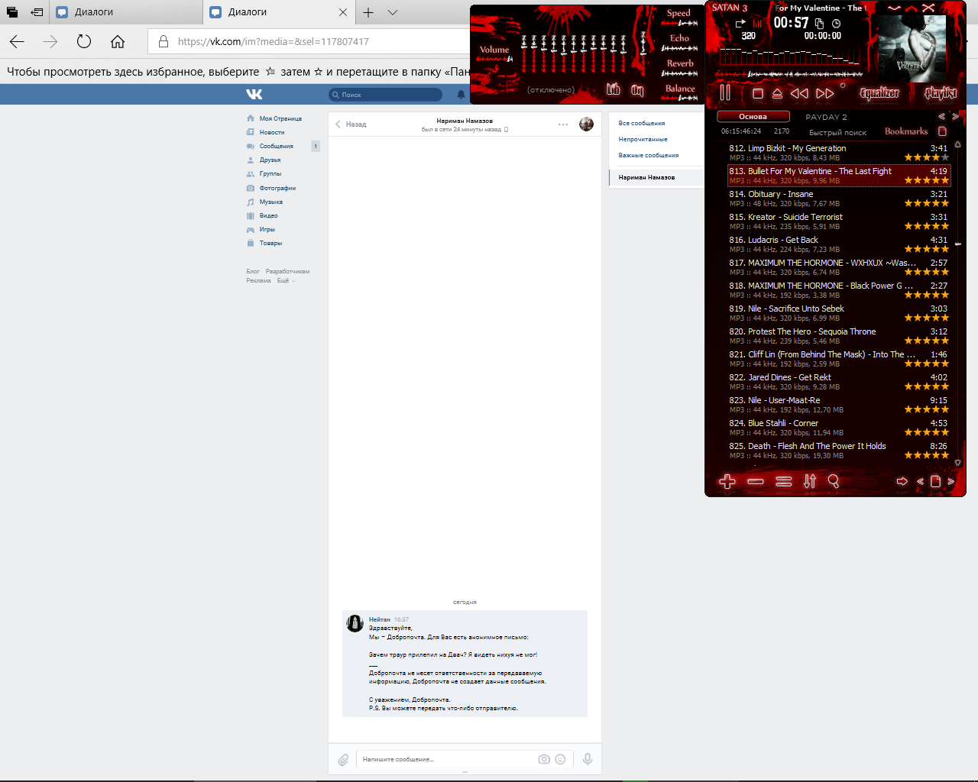Screen dimensions: 978x782
Task: Open conversation actions three dots menu
Action: 563,124
